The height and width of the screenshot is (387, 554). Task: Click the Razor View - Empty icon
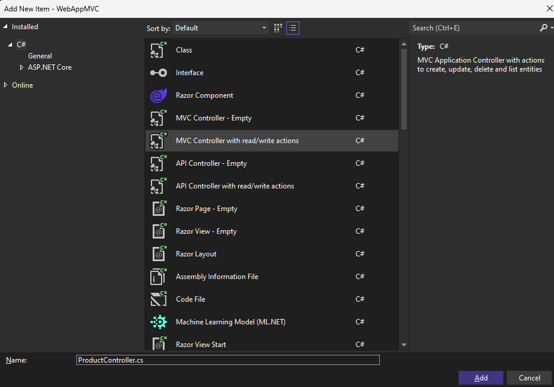[159, 231]
